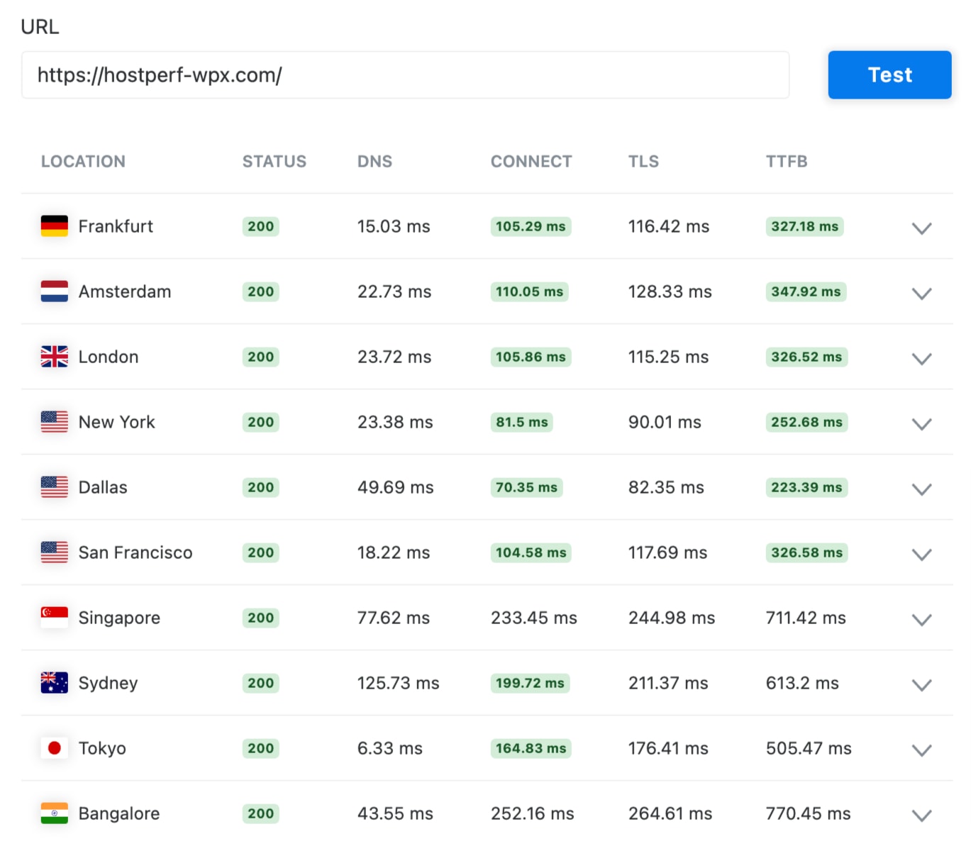Focus the URL input field
Screen dimensions: 971x851
[405, 74]
